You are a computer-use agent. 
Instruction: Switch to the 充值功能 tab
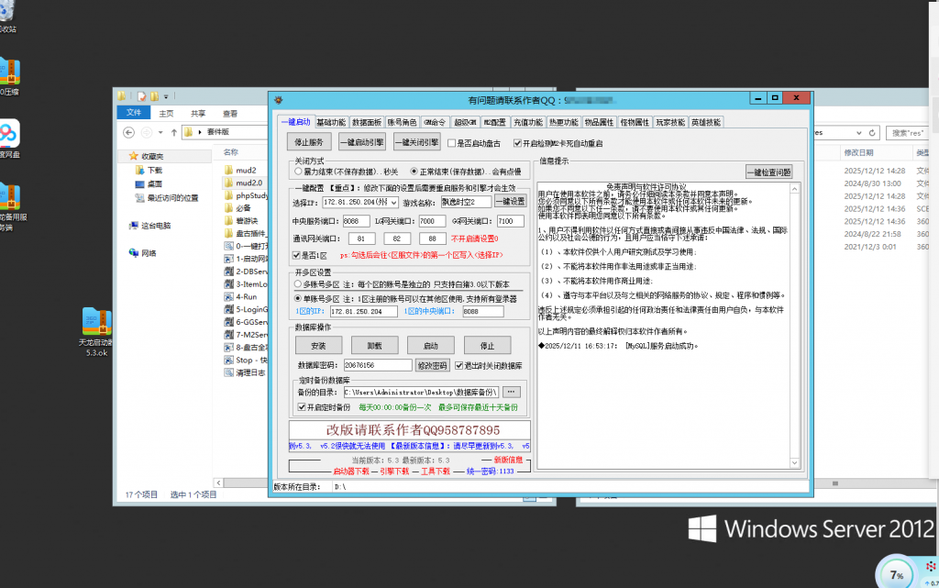point(527,122)
